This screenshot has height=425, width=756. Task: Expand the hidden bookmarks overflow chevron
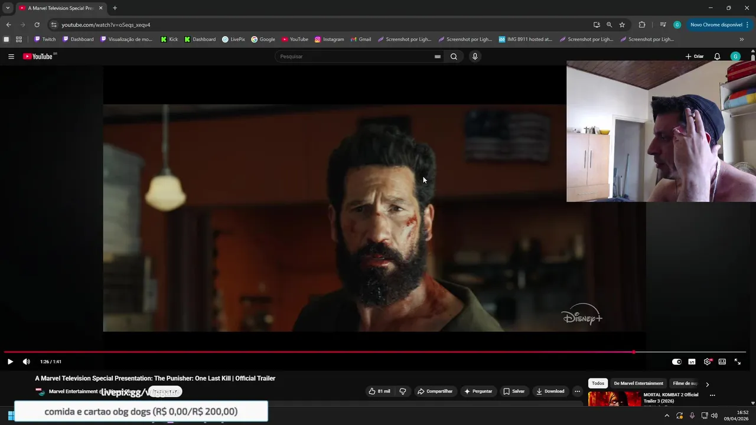[742, 40]
